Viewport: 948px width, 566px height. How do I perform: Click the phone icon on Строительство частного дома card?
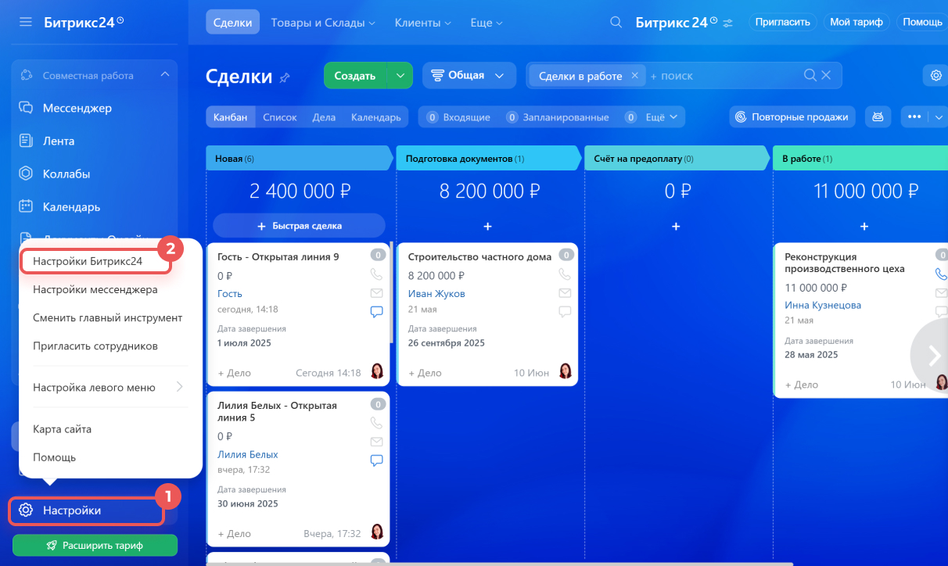point(565,274)
